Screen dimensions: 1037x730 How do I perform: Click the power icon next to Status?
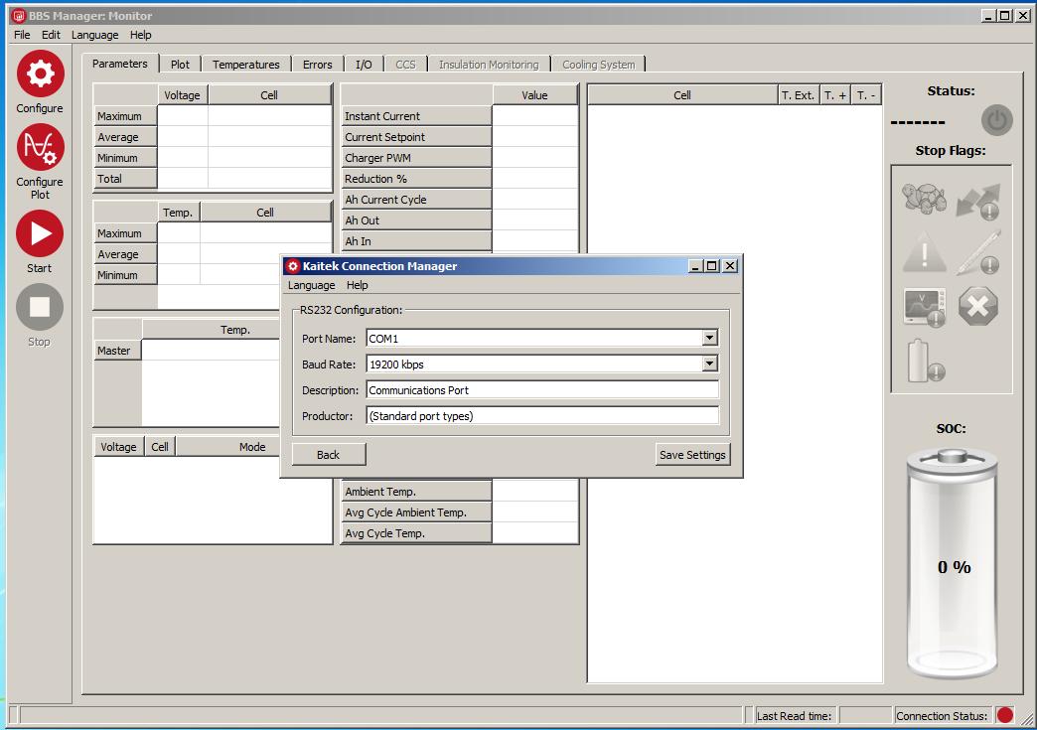point(996,120)
